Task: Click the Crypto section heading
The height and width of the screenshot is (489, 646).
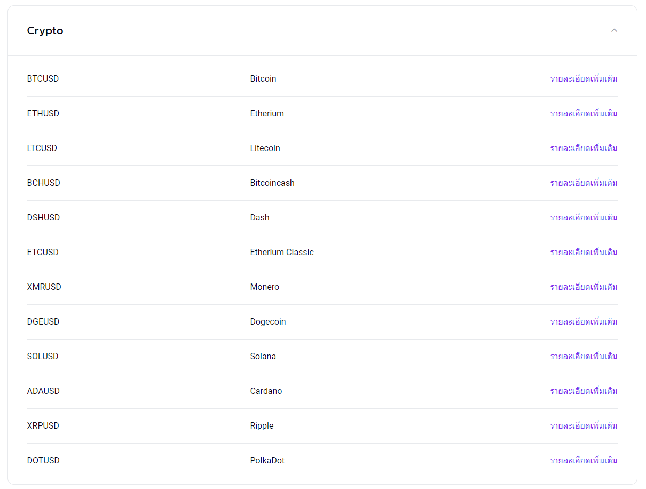Action: pyautogui.click(x=45, y=31)
